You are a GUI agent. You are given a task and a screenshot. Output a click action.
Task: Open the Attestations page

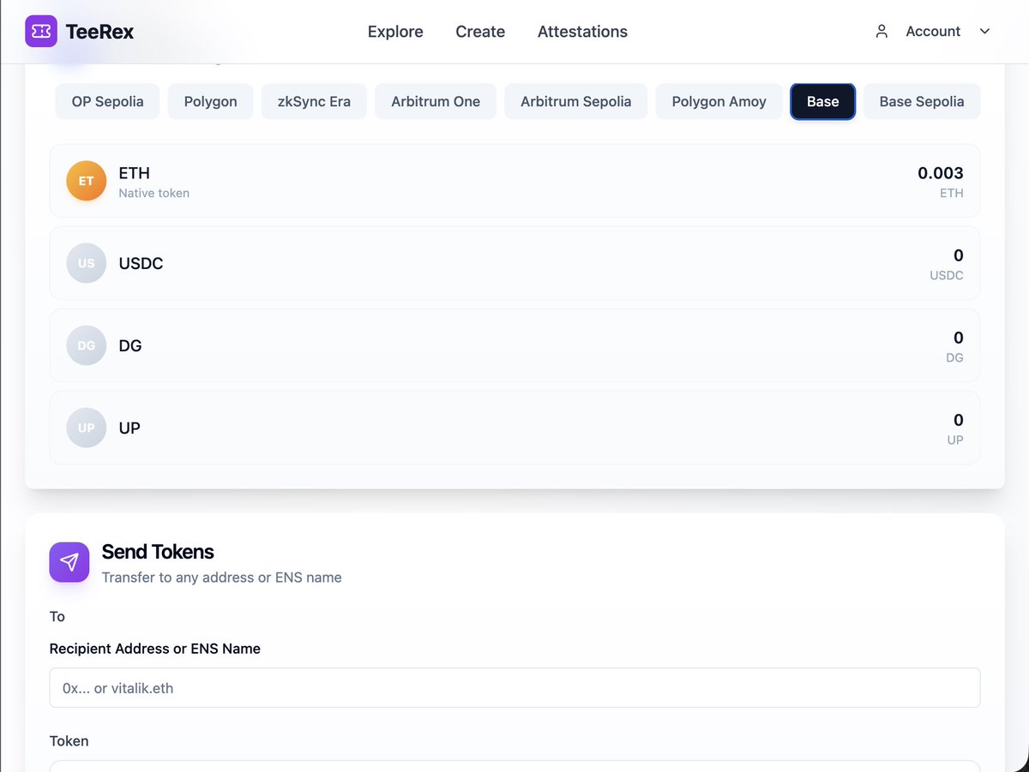(x=582, y=32)
